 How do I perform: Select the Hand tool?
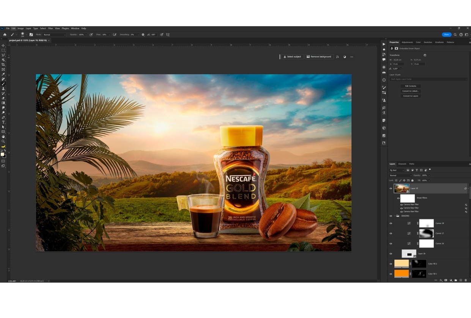(x=3, y=136)
